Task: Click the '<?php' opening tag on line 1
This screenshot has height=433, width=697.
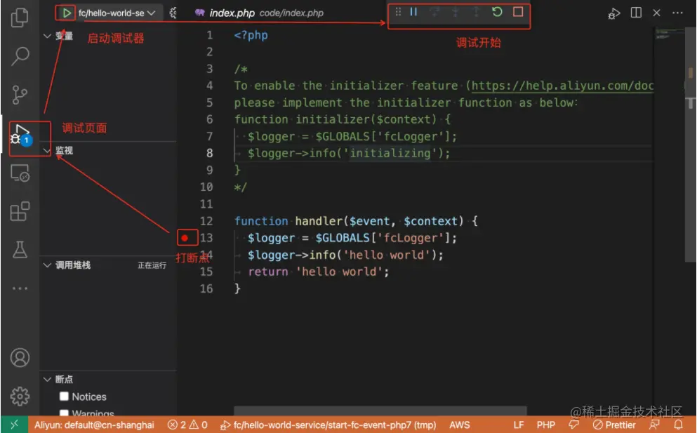Action: 251,35
